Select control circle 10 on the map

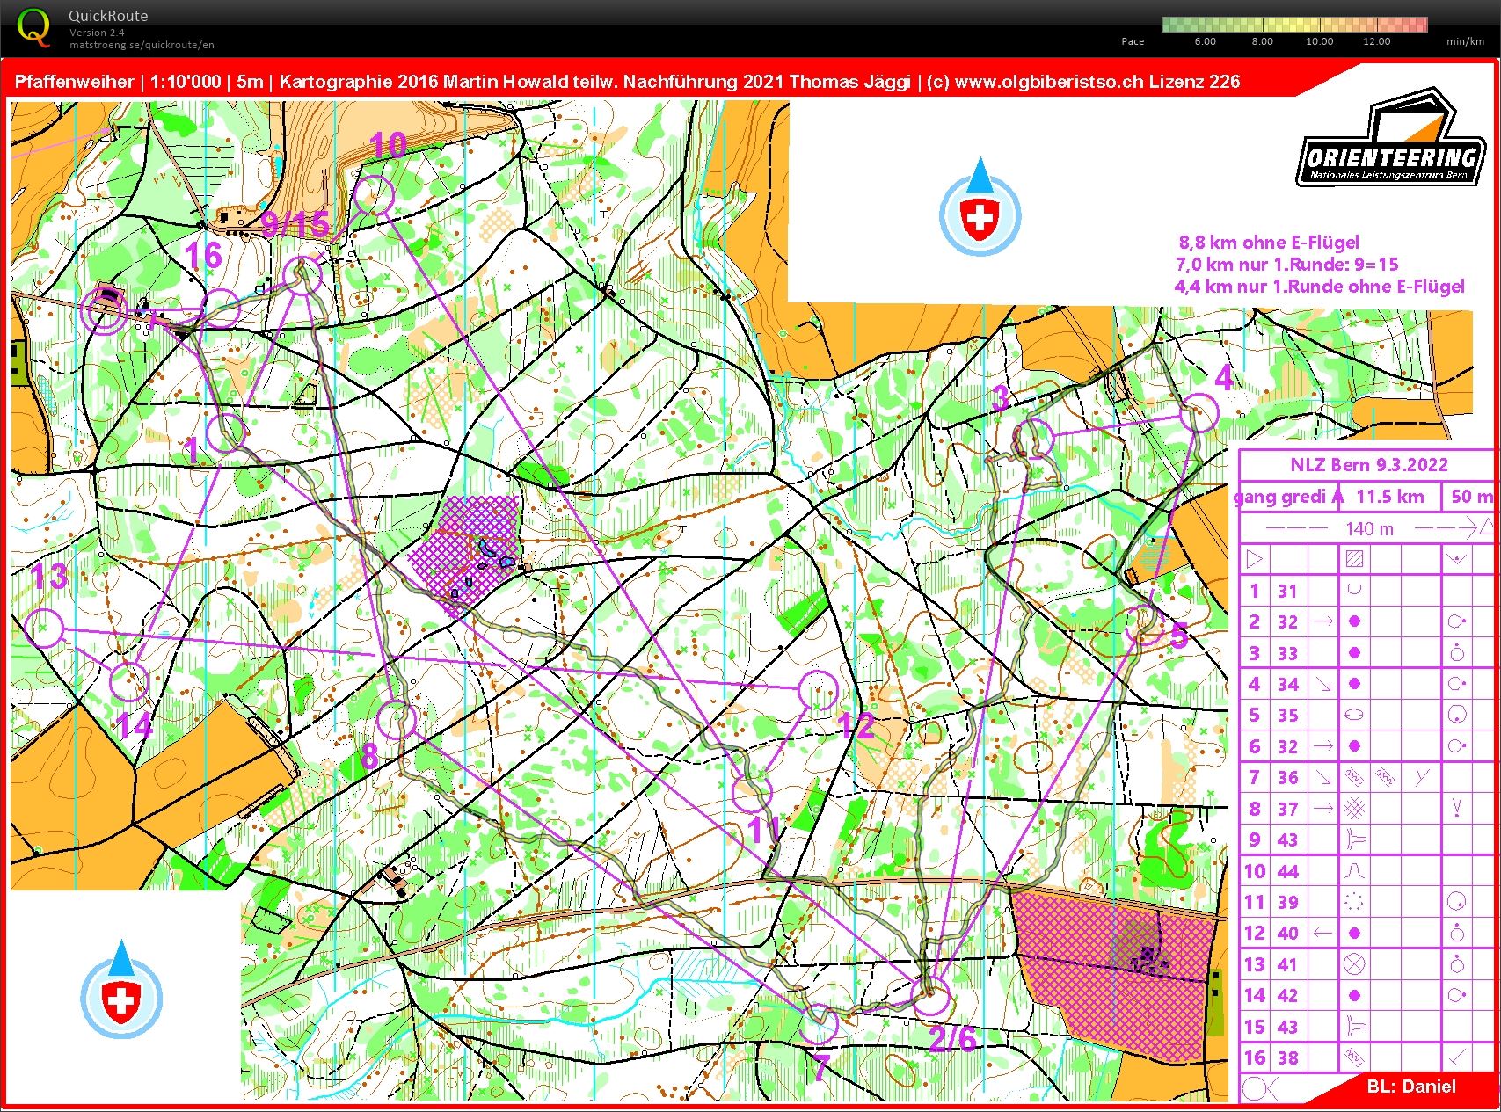pos(374,195)
